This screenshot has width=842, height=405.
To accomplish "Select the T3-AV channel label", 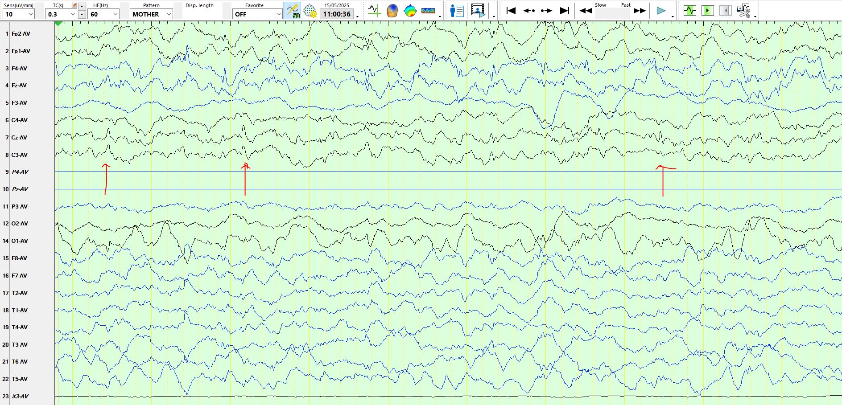I will pos(19,345).
